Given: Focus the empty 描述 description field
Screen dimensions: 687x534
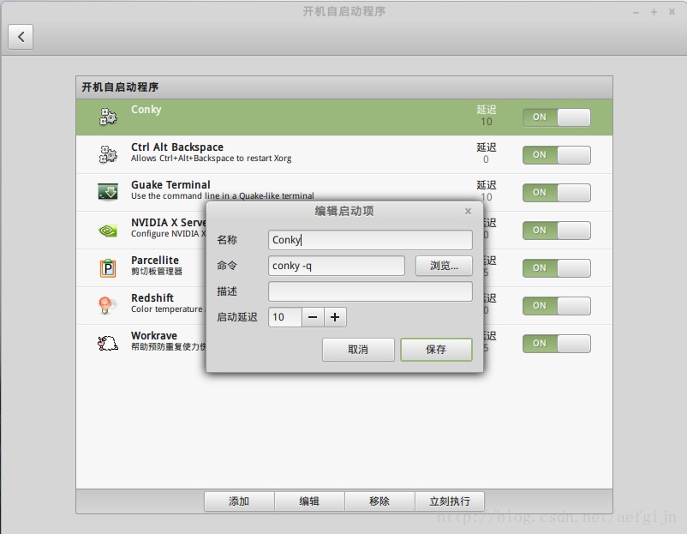Looking at the screenshot, I should tap(370, 291).
